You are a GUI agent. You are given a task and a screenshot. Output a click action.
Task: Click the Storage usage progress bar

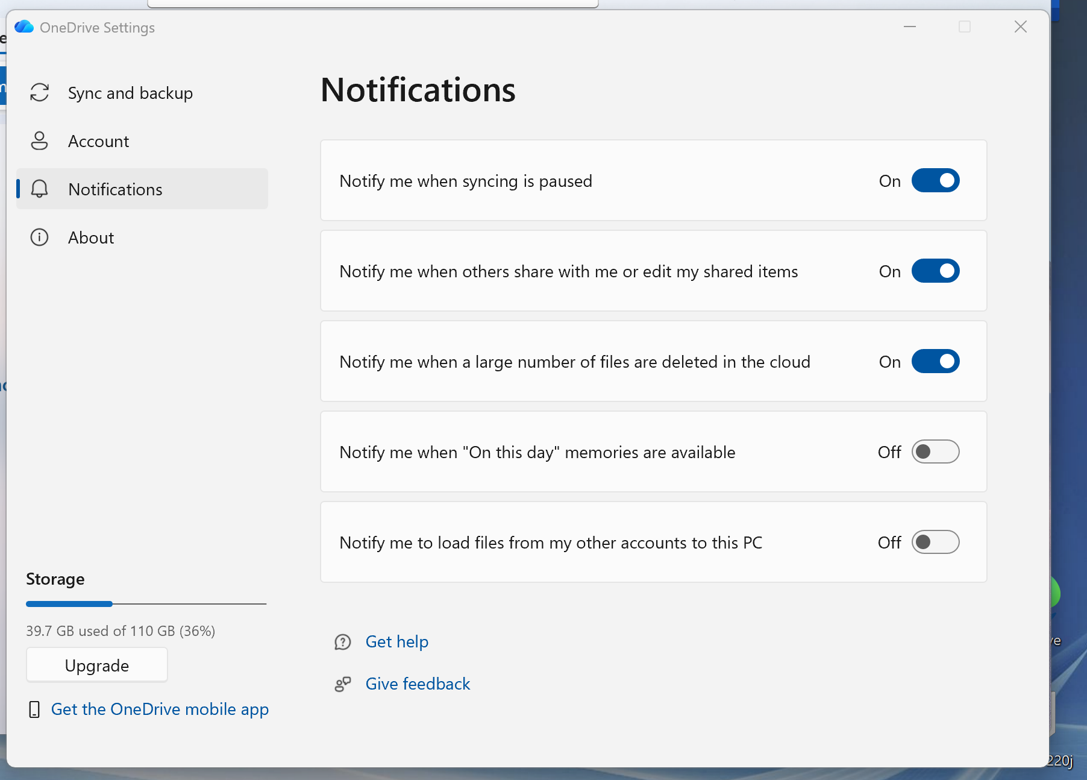pos(146,603)
